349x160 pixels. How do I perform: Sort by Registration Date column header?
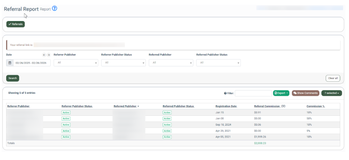click(226, 106)
